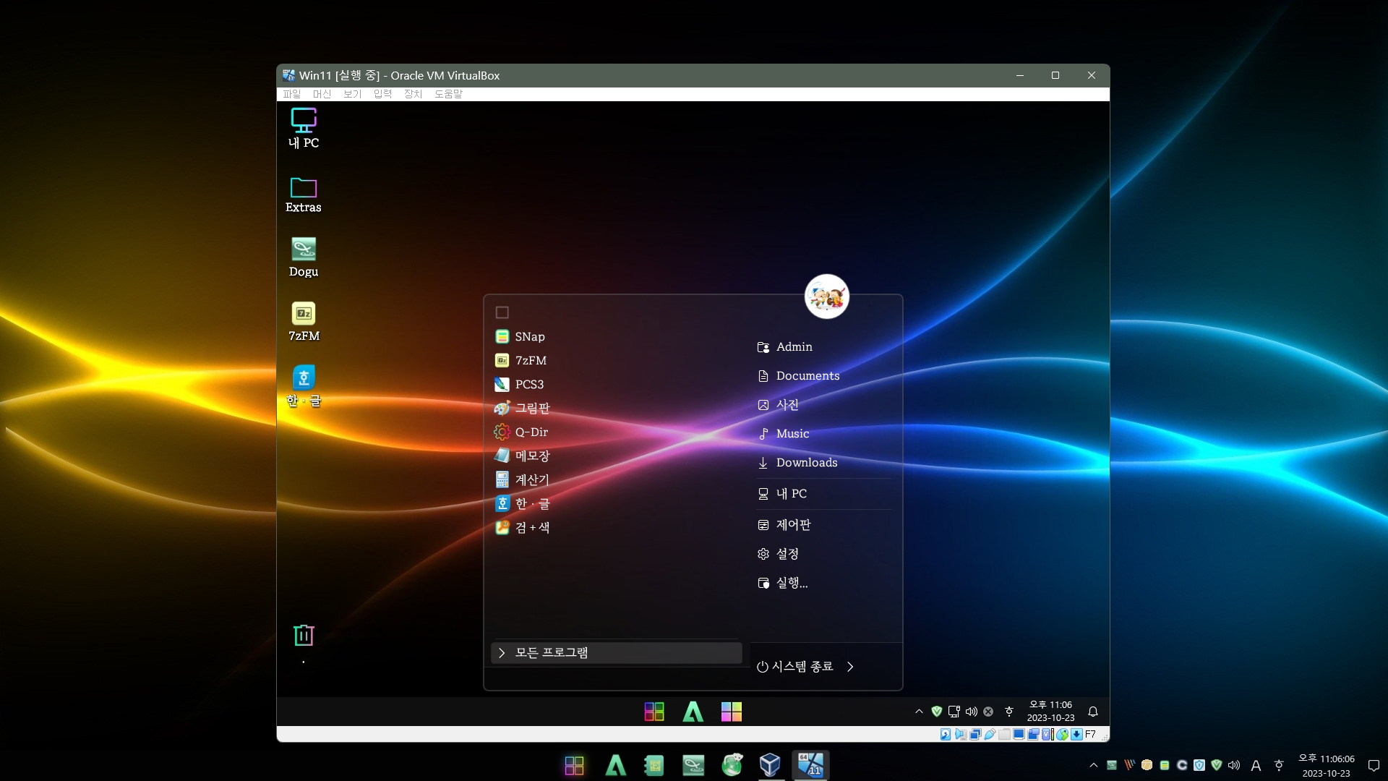The height and width of the screenshot is (781, 1388).
Task: Click the VirtualBox cube icon on host taskbar
Action: 771,765
